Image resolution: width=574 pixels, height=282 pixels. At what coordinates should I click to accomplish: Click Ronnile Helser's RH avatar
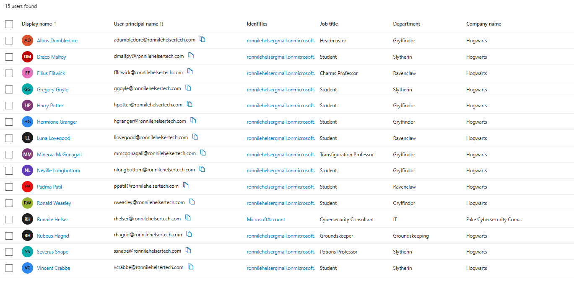(27, 219)
